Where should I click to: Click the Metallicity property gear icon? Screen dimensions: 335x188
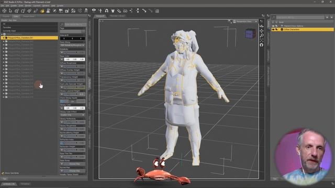[x=62, y=52]
